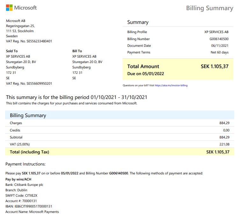Click the Microsoft four-square logo
Screen dimensions: 240x218
pos(9,8)
